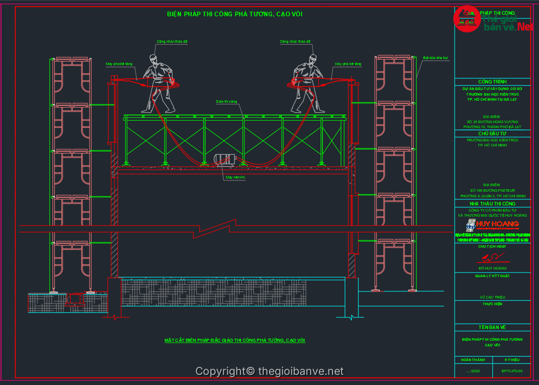Click the CÔNG TRÌNH title block header

point(492,82)
